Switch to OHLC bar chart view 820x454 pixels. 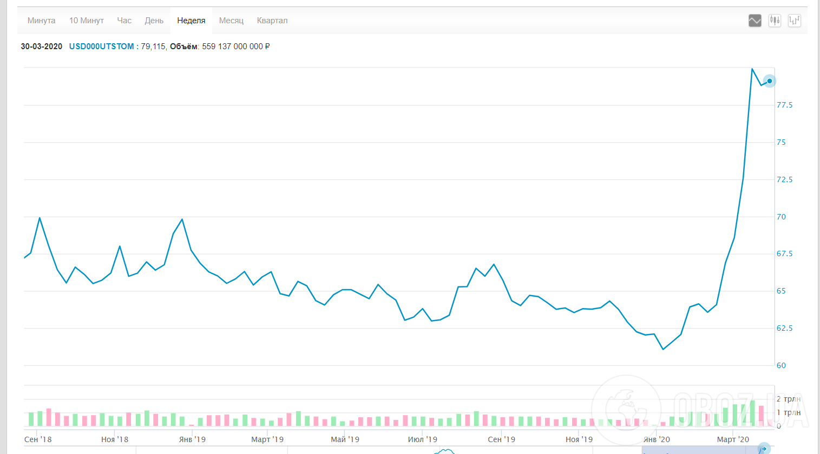point(795,21)
